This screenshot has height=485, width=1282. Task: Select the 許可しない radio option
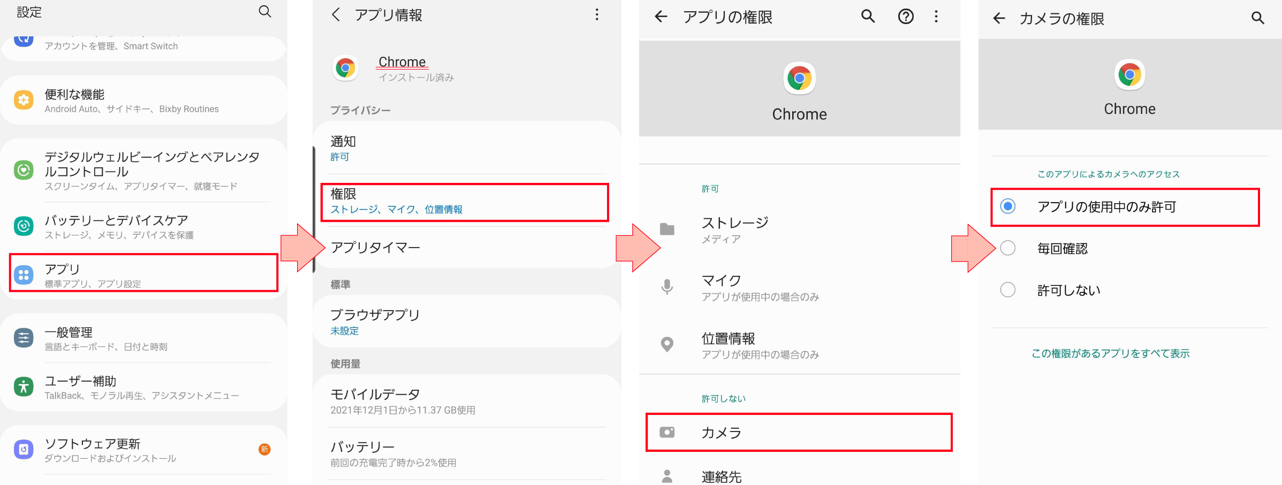click(1008, 290)
